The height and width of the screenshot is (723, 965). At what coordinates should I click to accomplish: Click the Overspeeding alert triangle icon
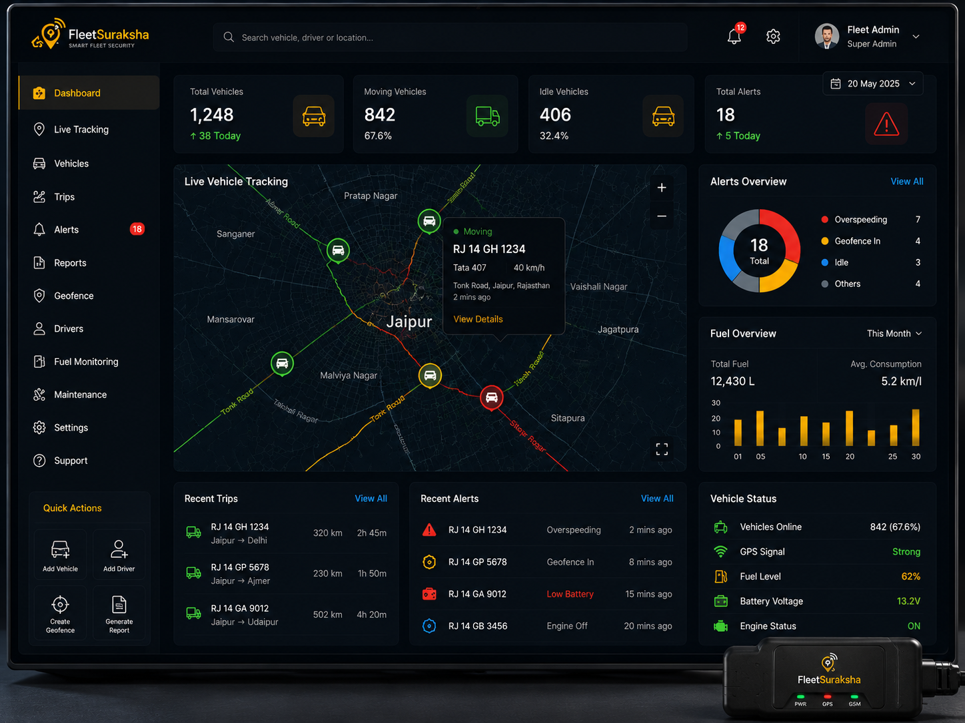coord(429,530)
